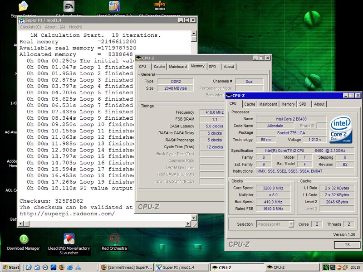Open Ulead DVD MovieFactory 5 Launcher icon
This screenshot has width=363, height=272.
69,239
